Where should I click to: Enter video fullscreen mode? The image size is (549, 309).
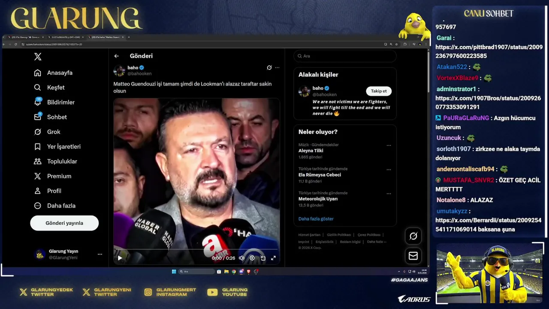pyautogui.click(x=273, y=258)
